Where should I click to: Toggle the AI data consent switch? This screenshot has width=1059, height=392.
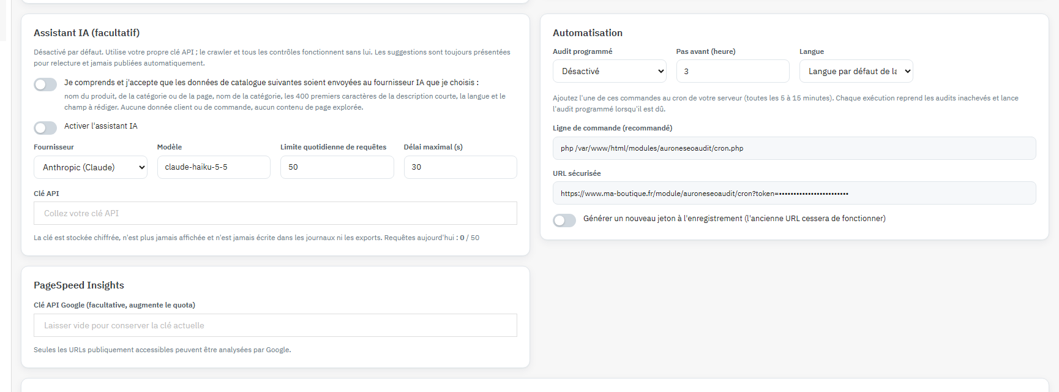(45, 85)
